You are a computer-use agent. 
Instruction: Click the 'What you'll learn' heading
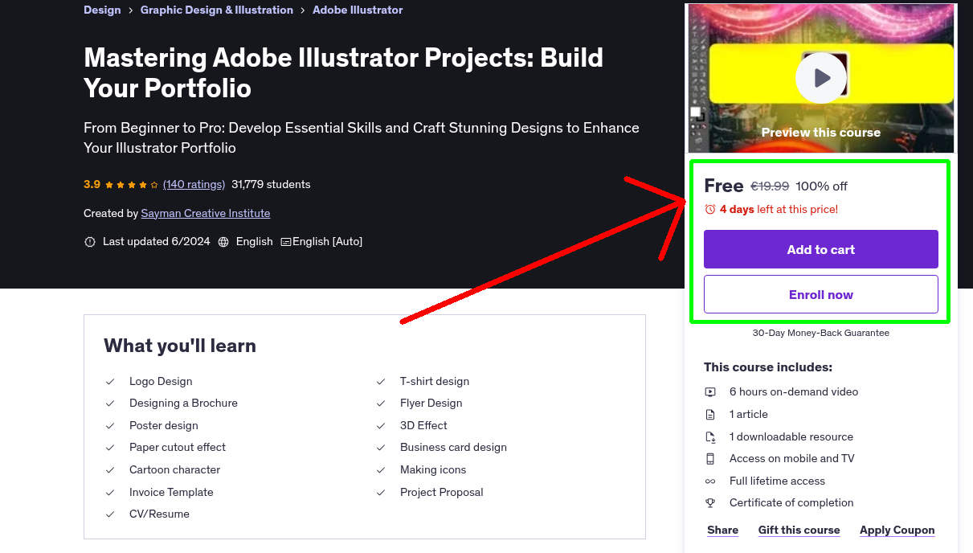click(180, 346)
